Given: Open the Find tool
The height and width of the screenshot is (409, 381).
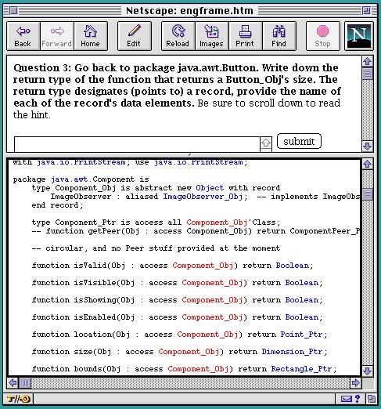Looking at the screenshot, I should click(279, 36).
